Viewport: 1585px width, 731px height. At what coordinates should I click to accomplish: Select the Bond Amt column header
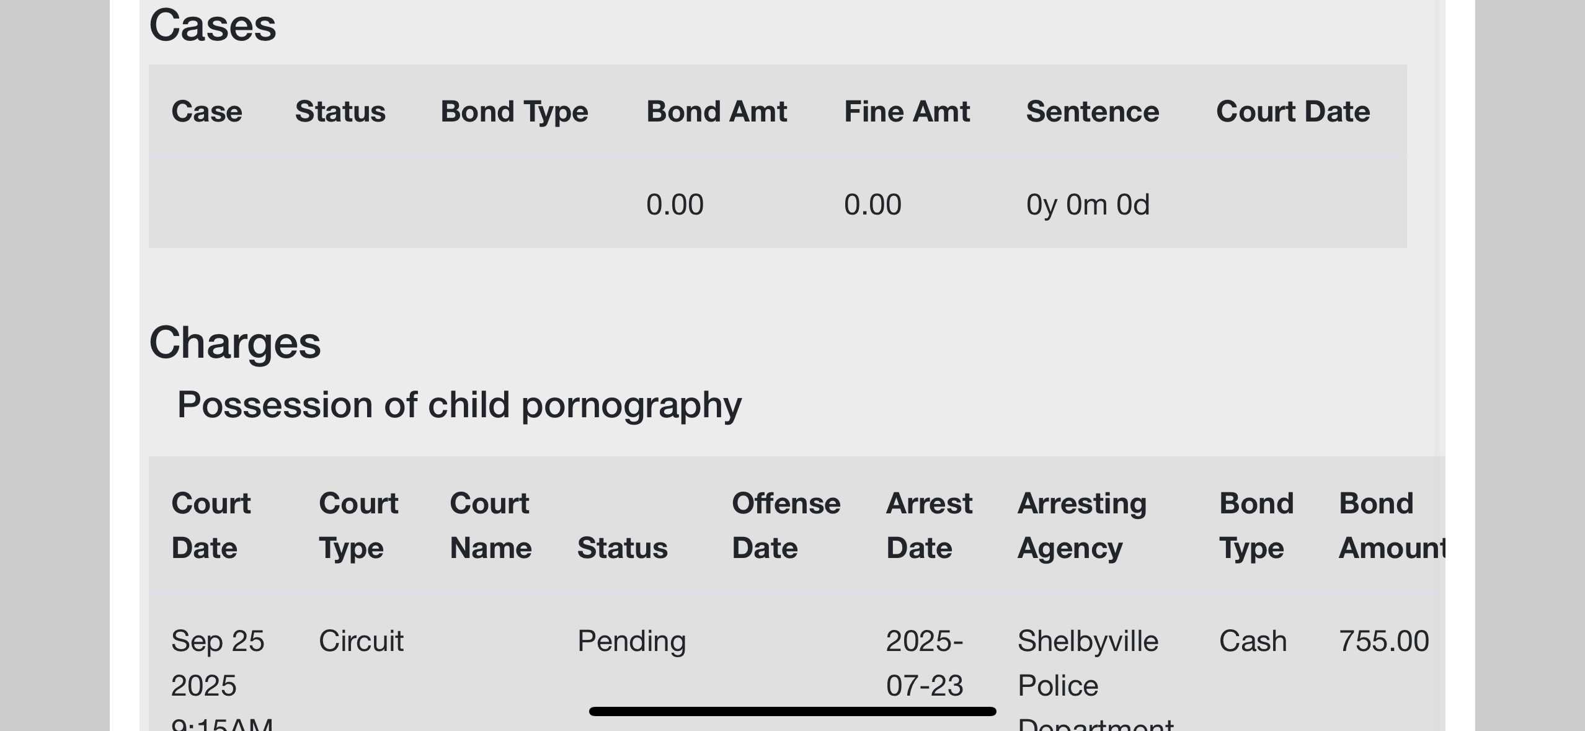point(716,112)
